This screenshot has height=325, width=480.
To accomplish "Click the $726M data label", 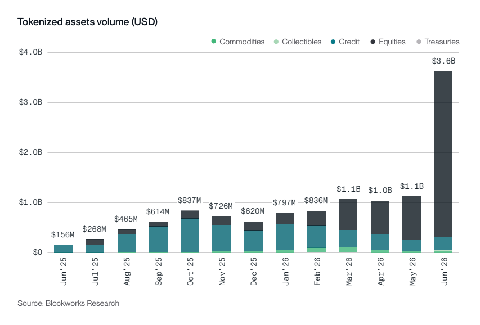I will tap(221, 206).
